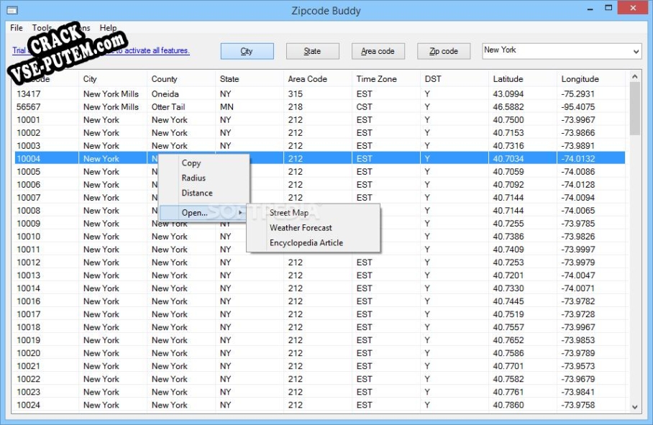Click the State search button
Image resolution: width=653 pixels, height=425 pixels.
click(x=312, y=51)
